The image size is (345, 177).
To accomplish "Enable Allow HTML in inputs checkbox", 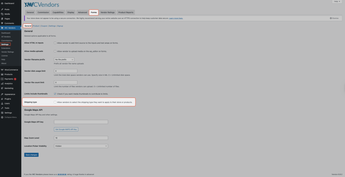I will tap(55, 43).
